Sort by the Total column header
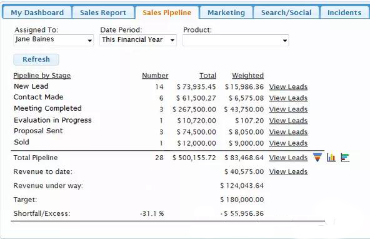The width and height of the screenshot is (370, 239). pyautogui.click(x=207, y=76)
